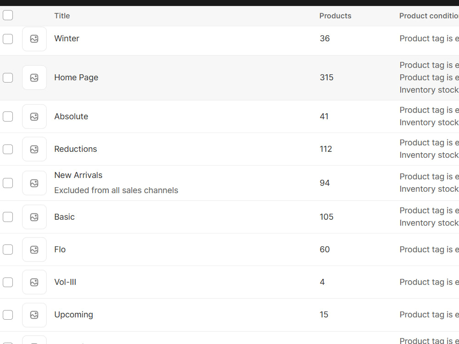Open the Basic collection title
Viewport: 459px width, 344px height.
pyautogui.click(x=64, y=217)
